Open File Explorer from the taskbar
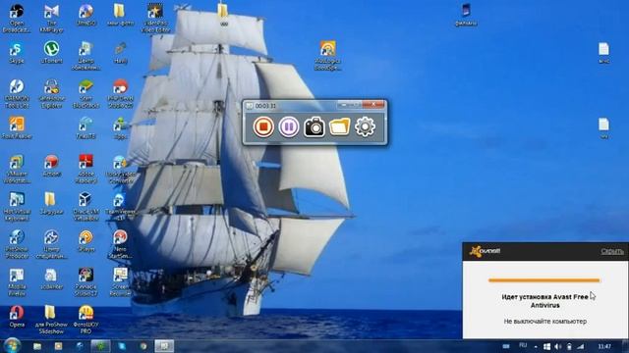This screenshot has width=629, height=353. pos(37,346)
